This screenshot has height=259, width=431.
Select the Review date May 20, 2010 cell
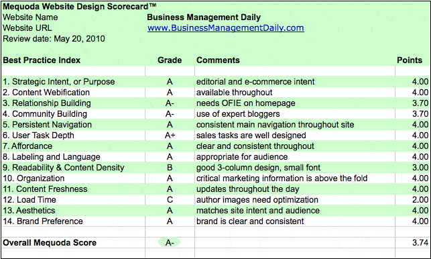(54, 39)
